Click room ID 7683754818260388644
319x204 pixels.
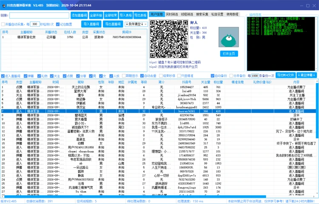(x=127, y=37)
